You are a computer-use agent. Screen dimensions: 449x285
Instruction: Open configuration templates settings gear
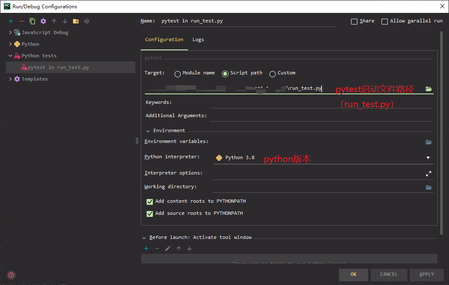click(43, 21)
